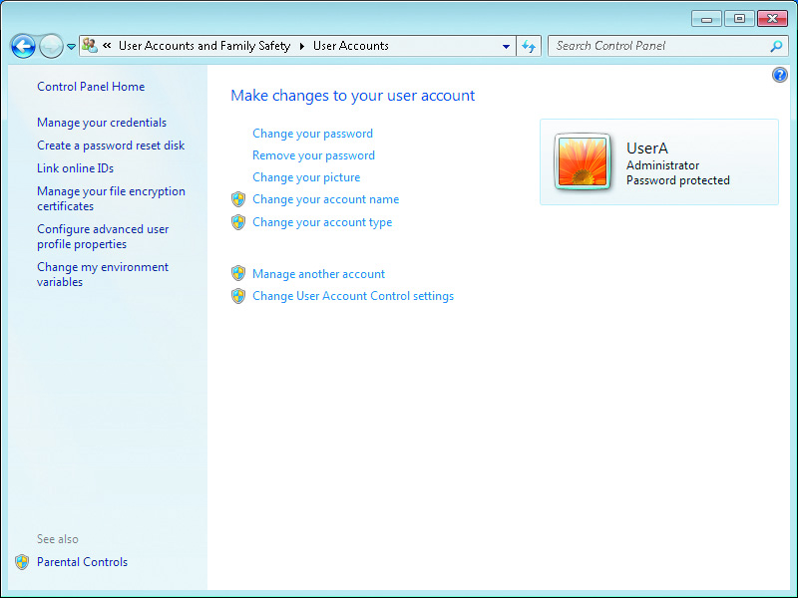Open Configure advanced user profile properties
This screenshot has width=798, height=598.
(103, 236)
